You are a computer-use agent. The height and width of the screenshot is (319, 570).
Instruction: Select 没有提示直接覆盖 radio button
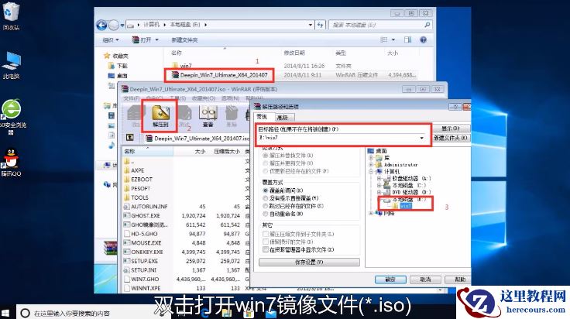(x=265, y=198)
